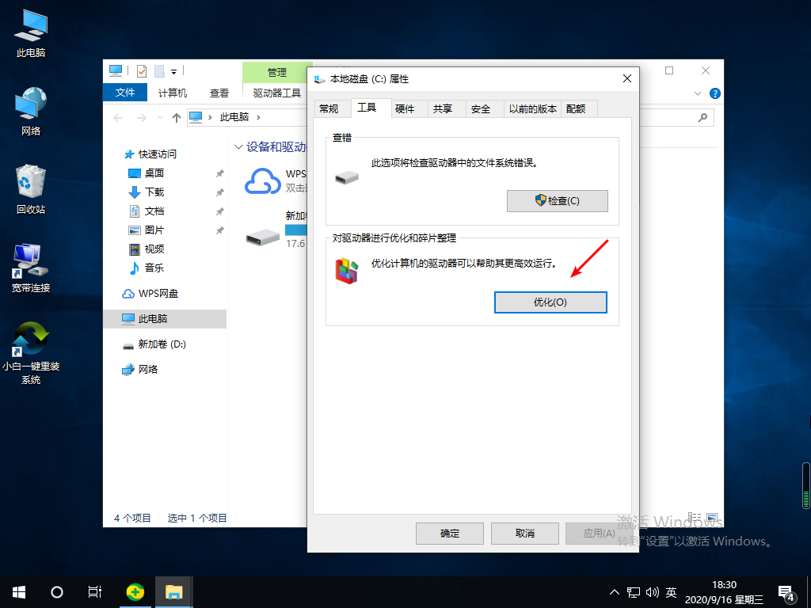Click the Explorer help question mark icon
Screen dimensions: 811x608
715,93
